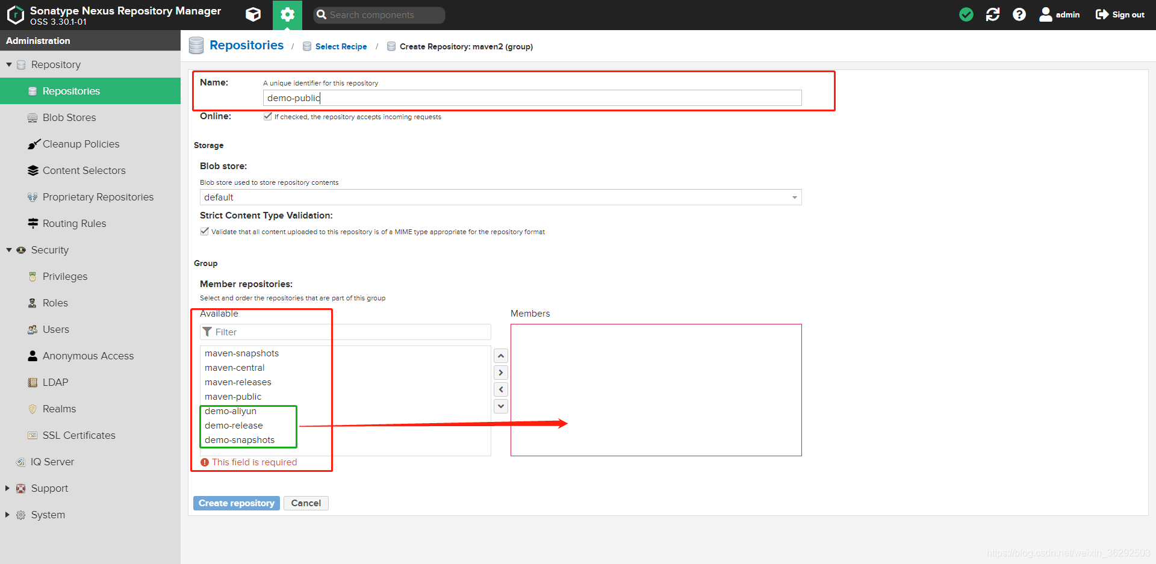
Task: Click the Refresh icon in header
Action: tap(993, 14)
